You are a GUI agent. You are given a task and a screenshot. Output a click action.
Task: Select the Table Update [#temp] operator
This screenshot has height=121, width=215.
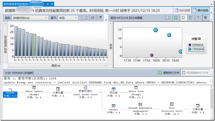pos(34,92)
